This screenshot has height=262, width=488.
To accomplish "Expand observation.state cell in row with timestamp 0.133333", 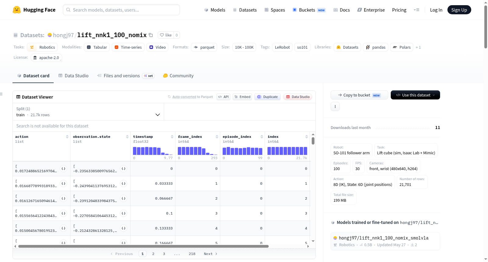I will coord(124,228).
